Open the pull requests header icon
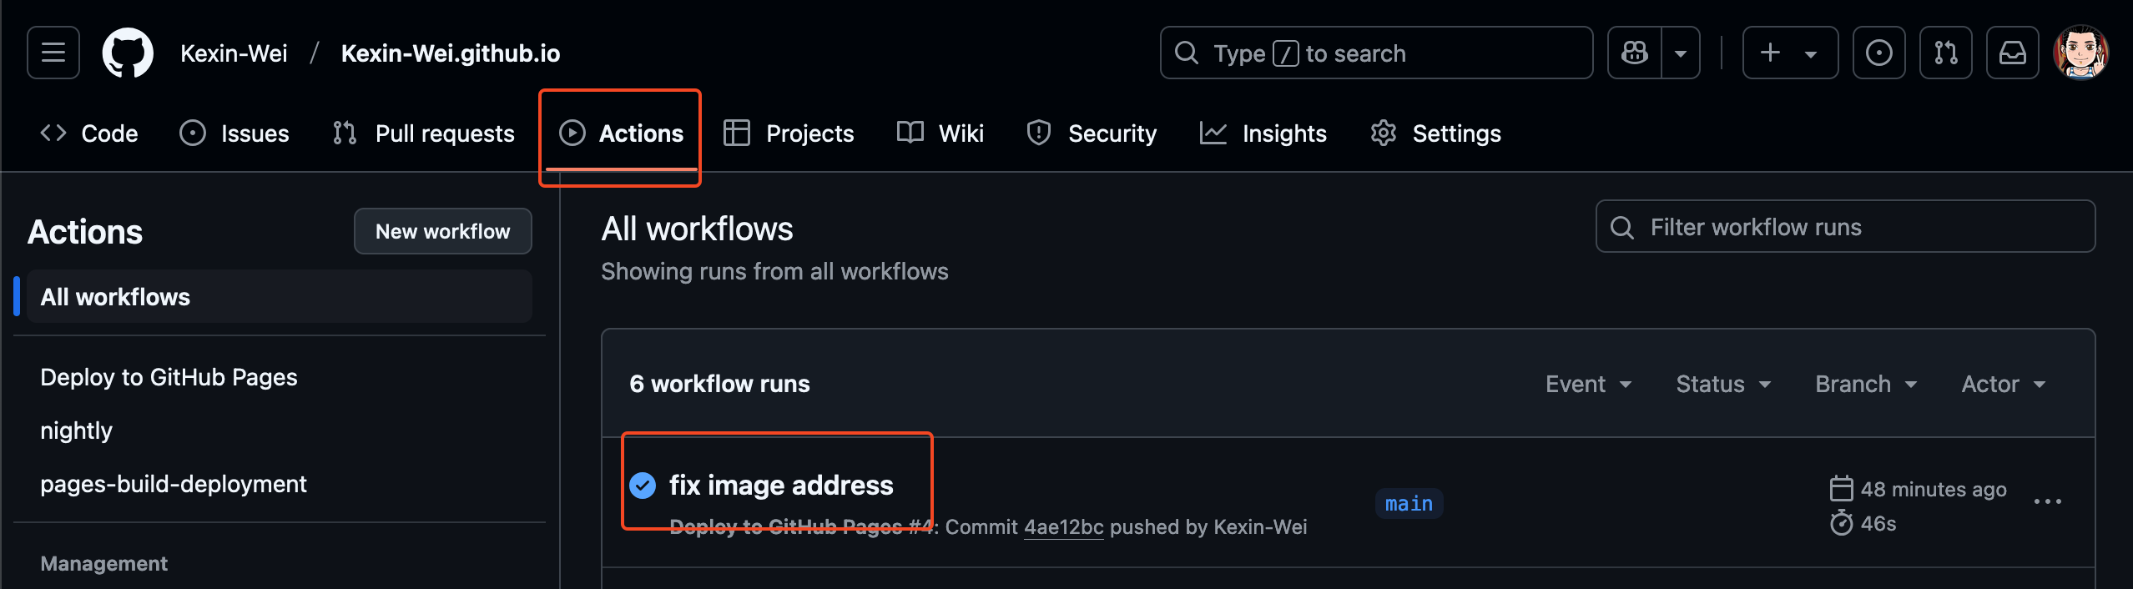2133x589 pixels. coord(1945,53)
